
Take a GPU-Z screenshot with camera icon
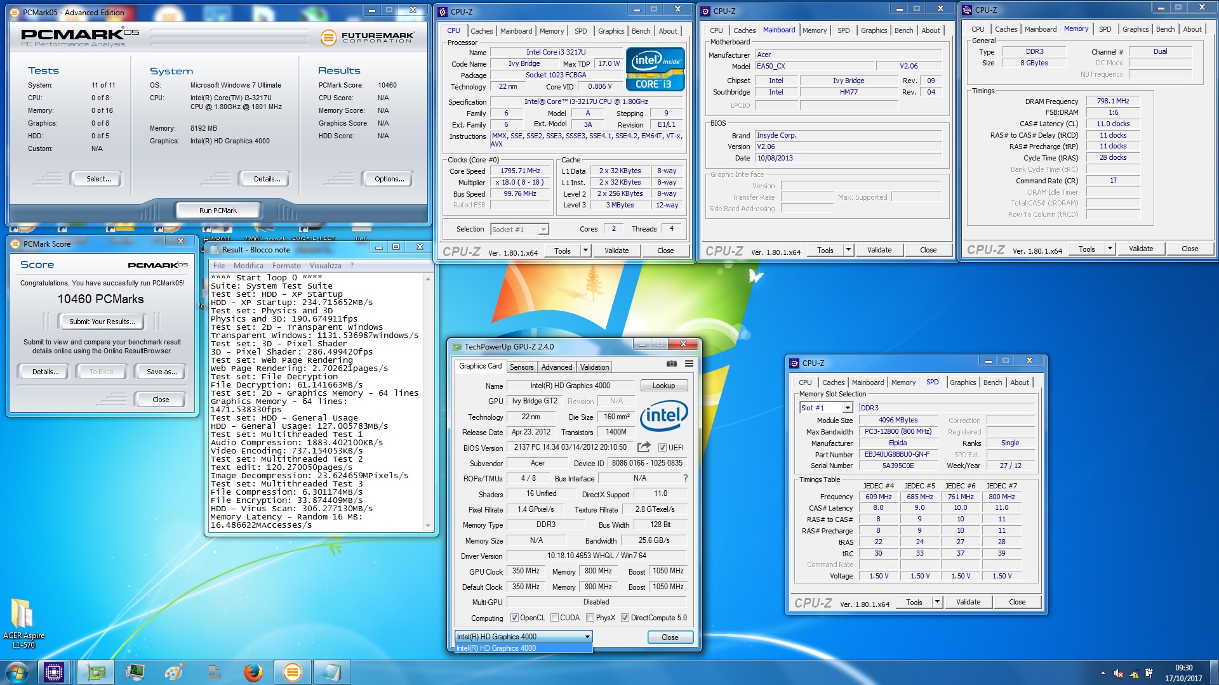[671, 364]
